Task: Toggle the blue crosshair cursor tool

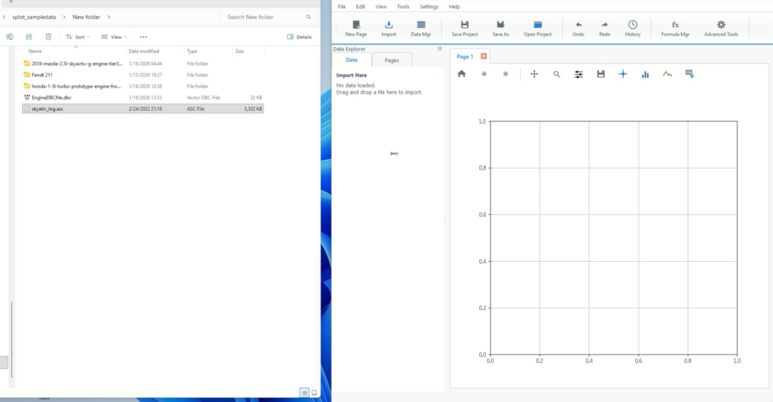Action: tap(623, 74)
